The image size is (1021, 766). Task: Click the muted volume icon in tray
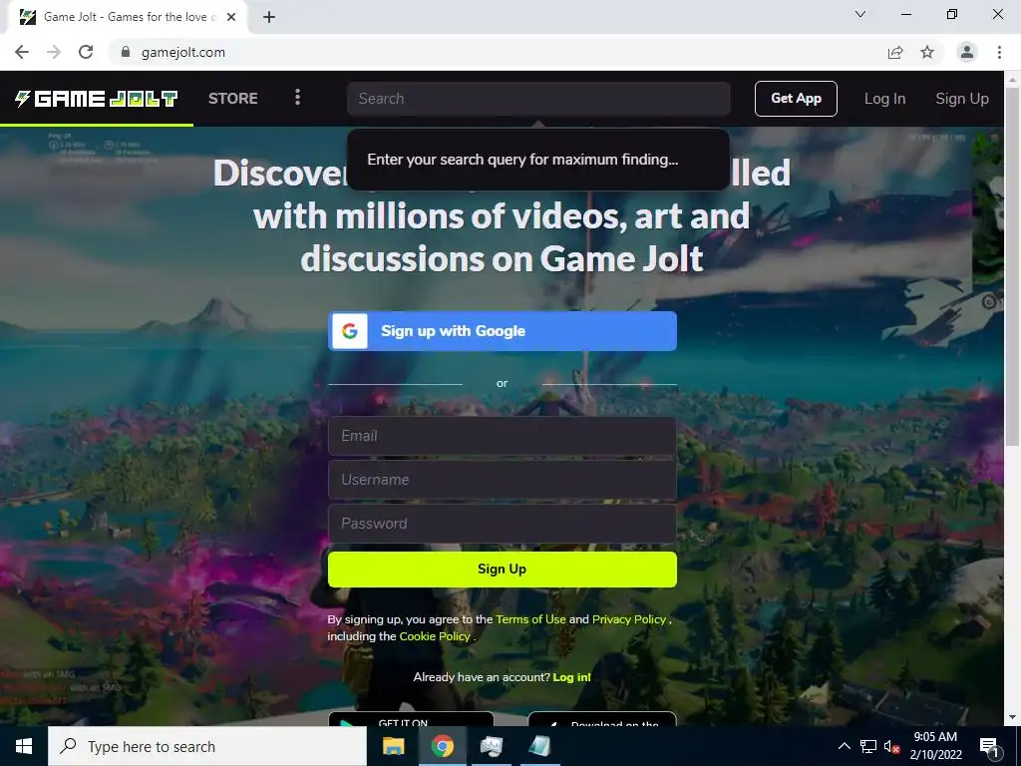[891, 746]
